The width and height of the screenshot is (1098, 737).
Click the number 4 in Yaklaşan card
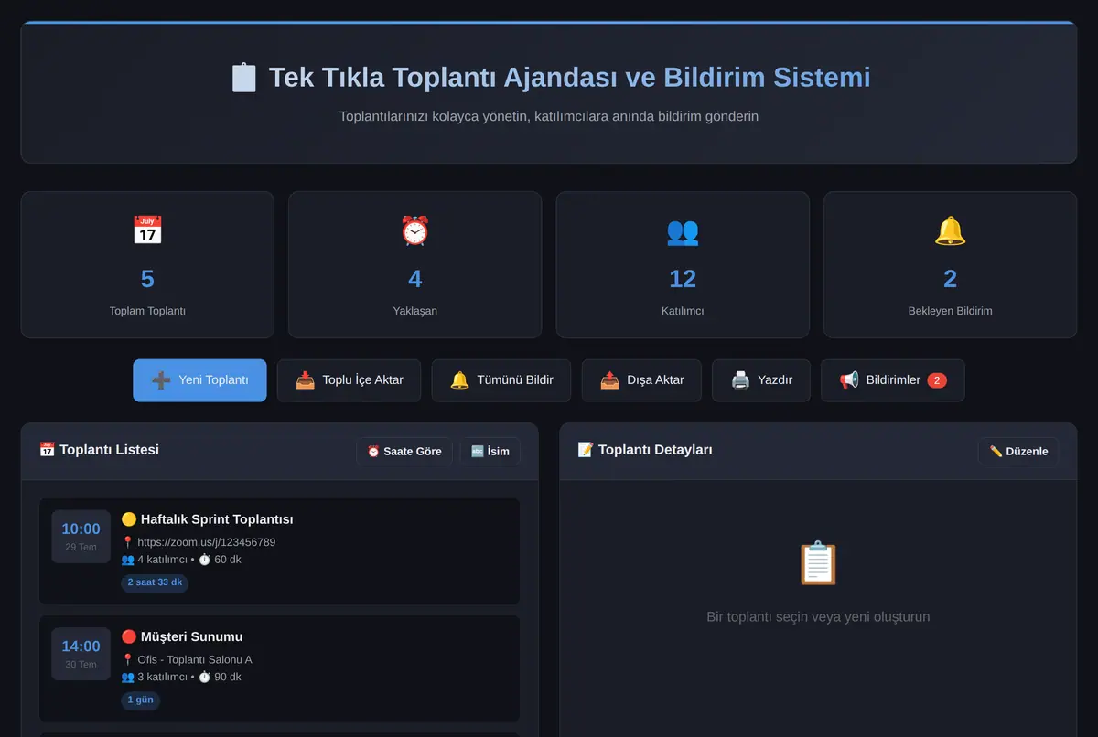pyautogui.click(x=414, y=279)
